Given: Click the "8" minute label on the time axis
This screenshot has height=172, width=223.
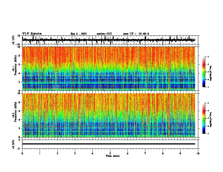Looking at the screenshot, I should point(163,153).
